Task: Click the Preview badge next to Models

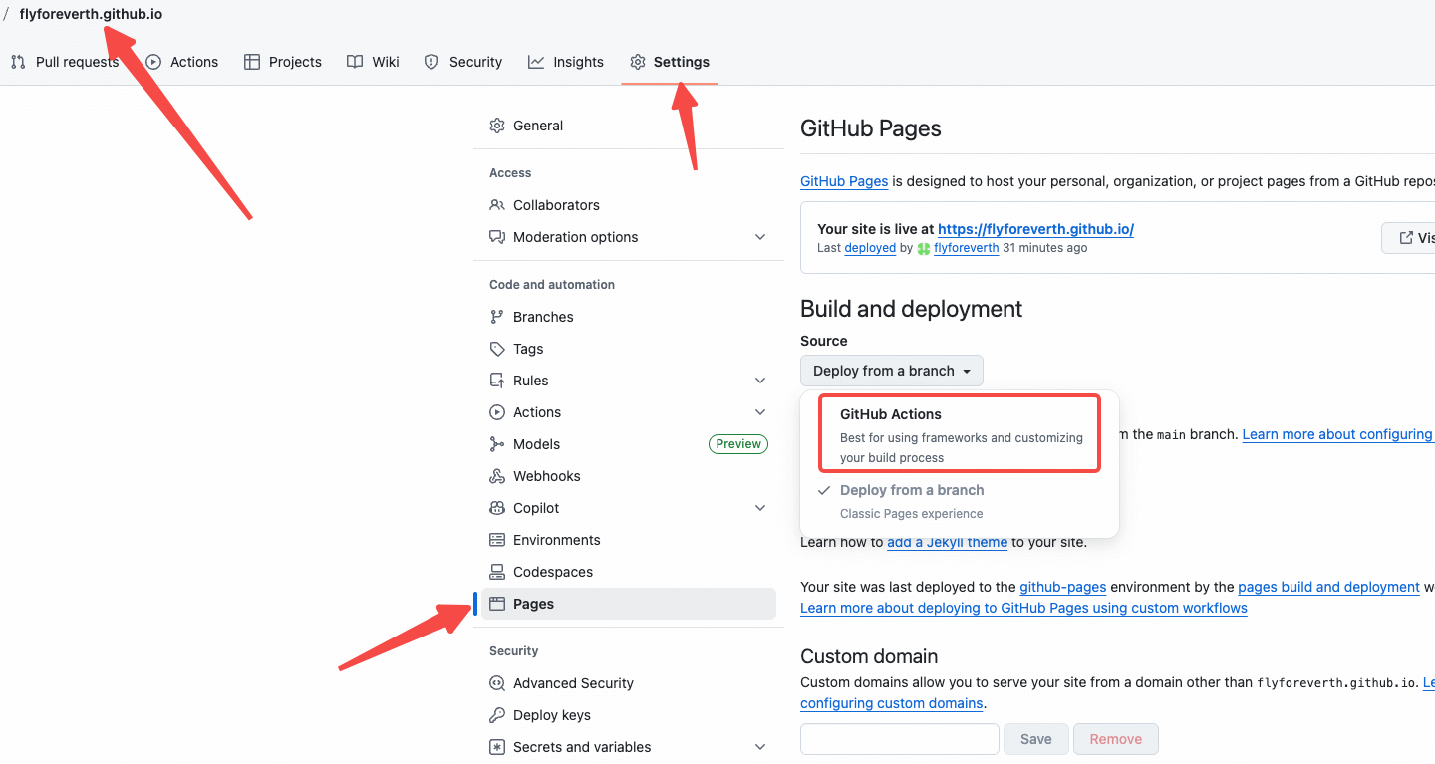Action: click(738, 444)
